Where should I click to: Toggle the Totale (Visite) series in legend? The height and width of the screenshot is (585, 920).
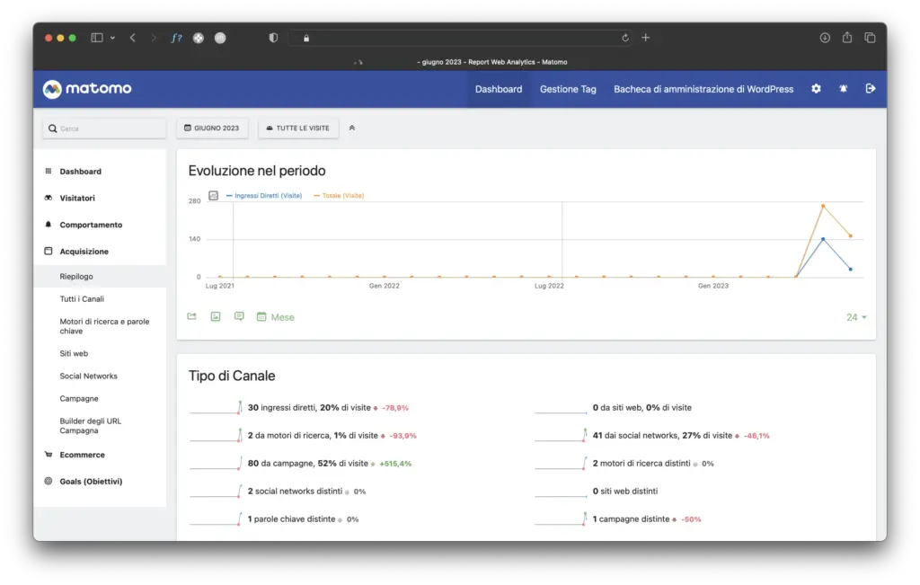point(339,195)
